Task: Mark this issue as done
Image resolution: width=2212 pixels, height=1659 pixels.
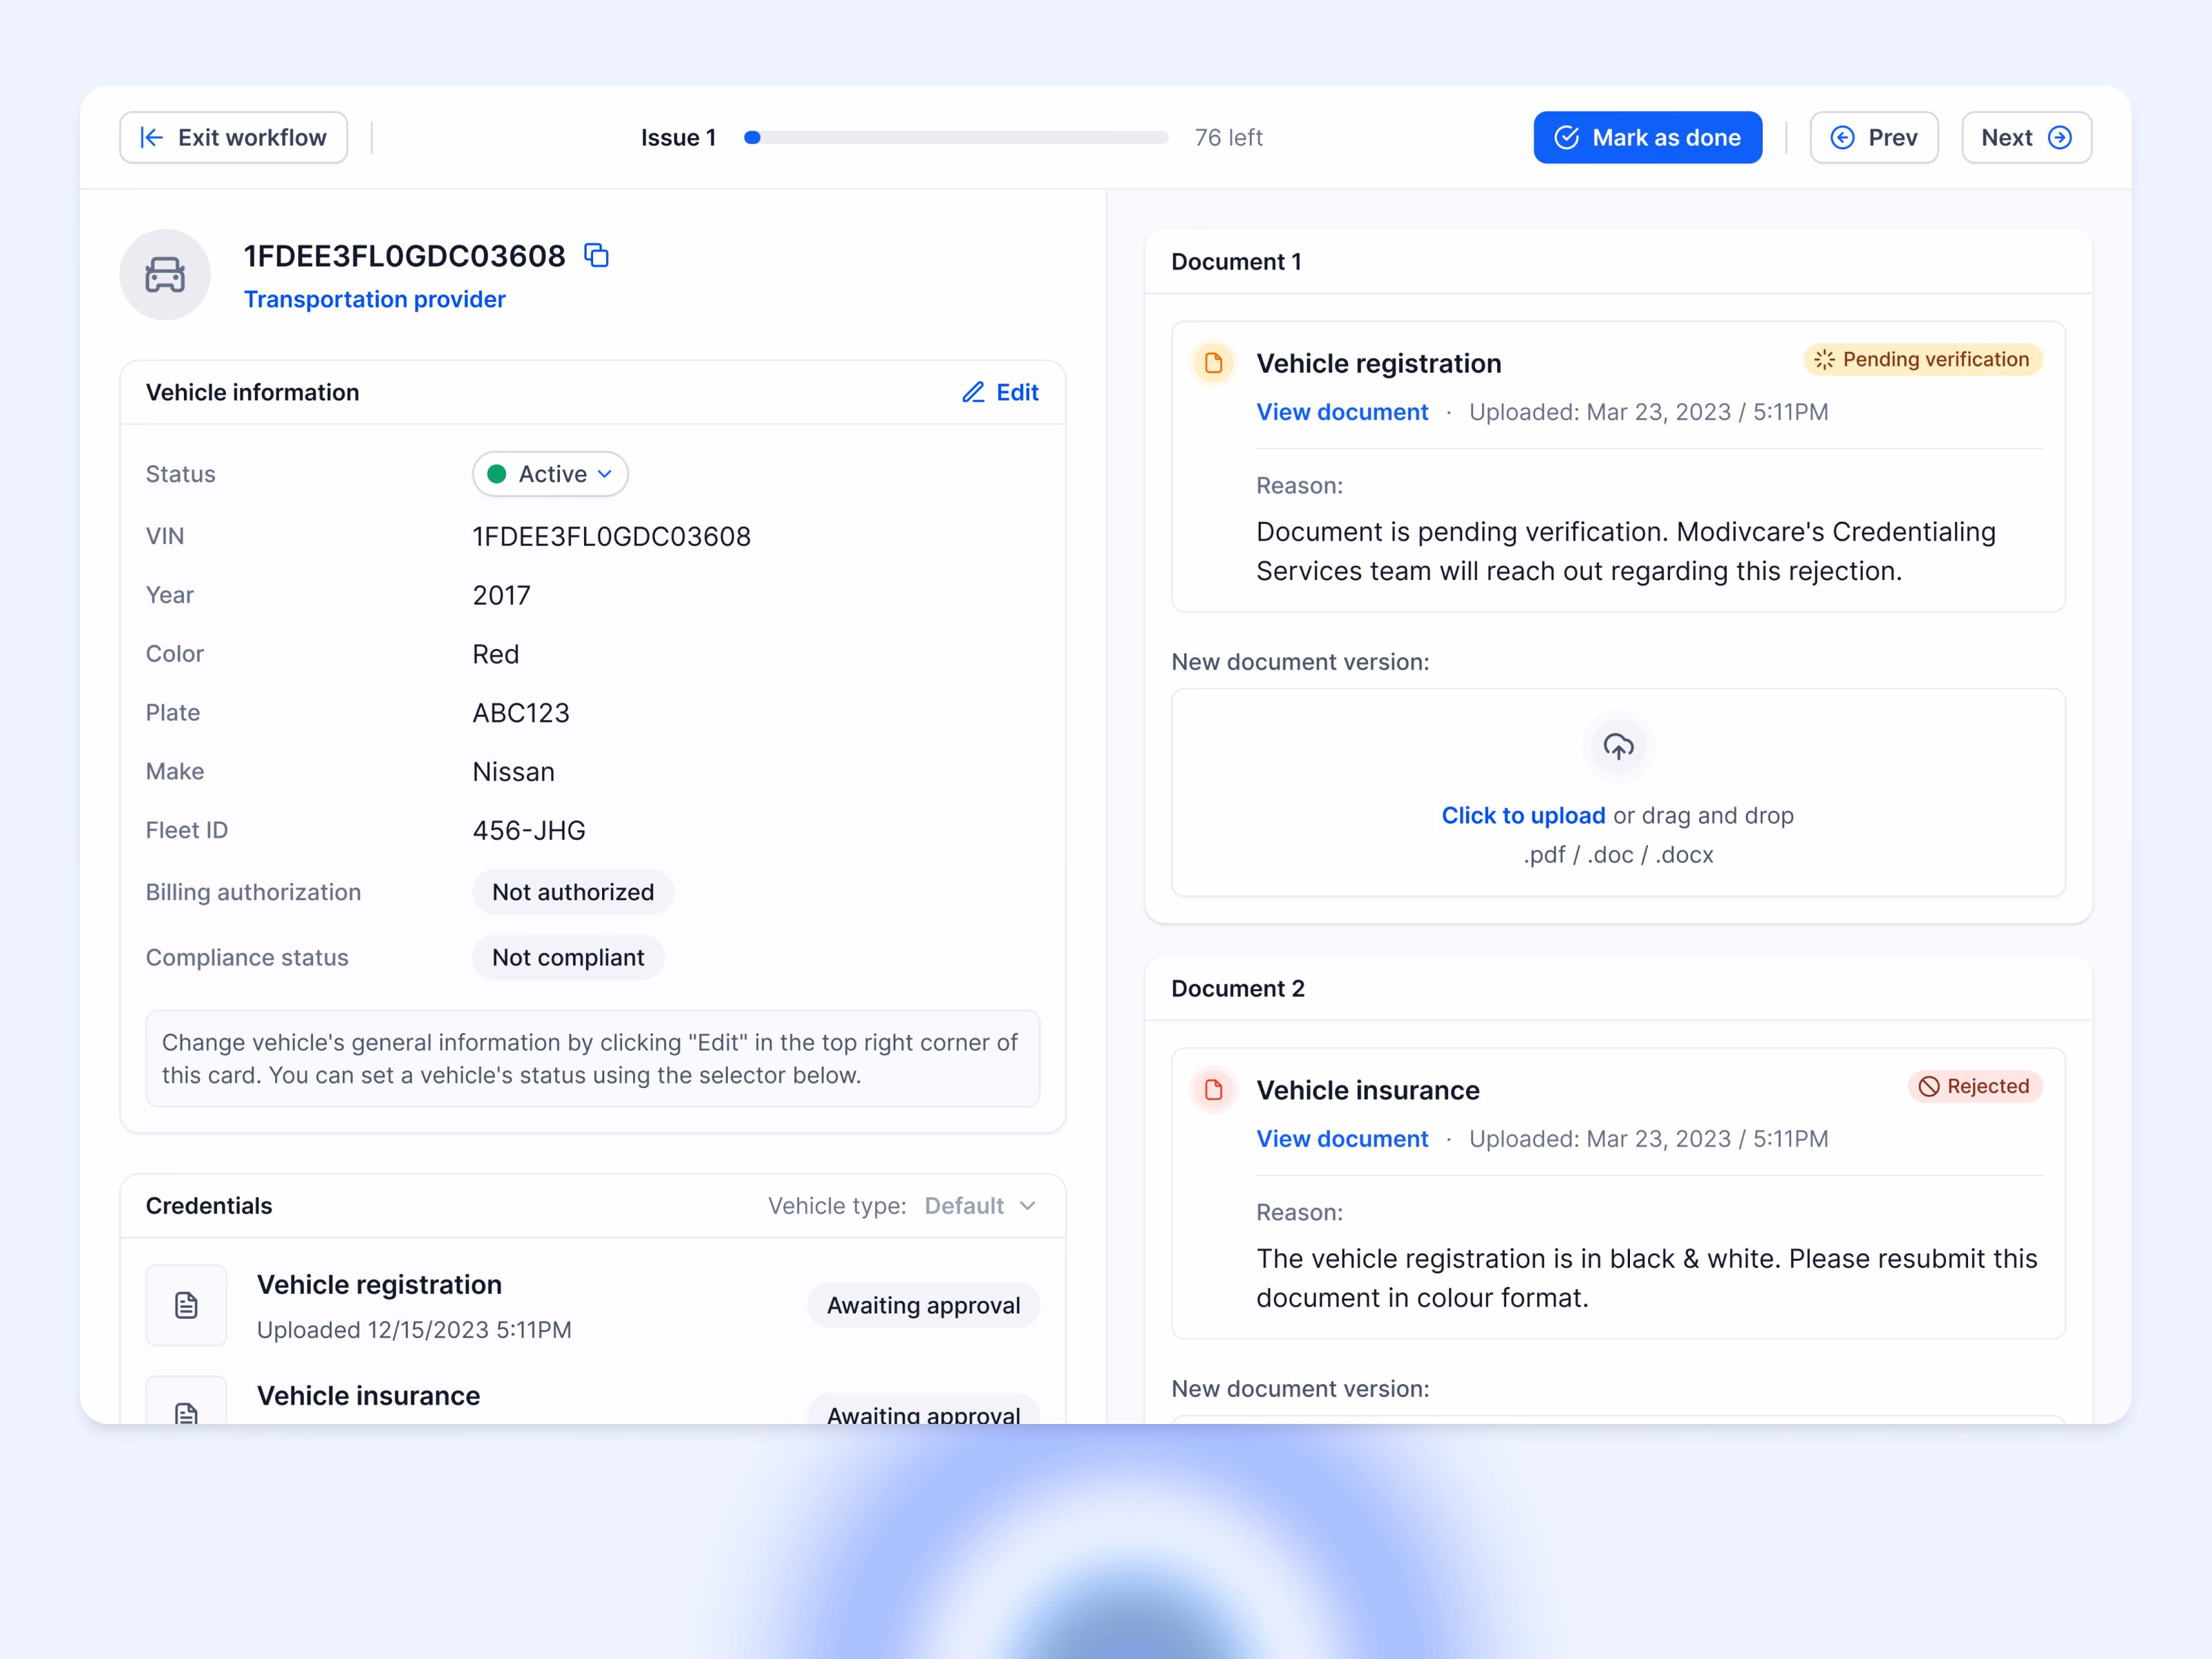Action: click(1647, 137)
